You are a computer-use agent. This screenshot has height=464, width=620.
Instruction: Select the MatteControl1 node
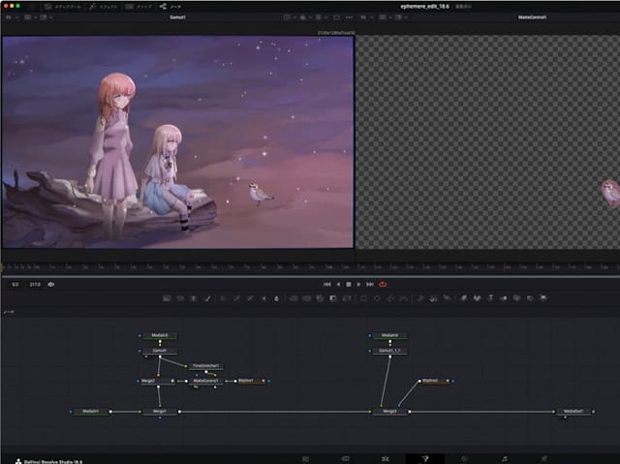coord(205,381)
